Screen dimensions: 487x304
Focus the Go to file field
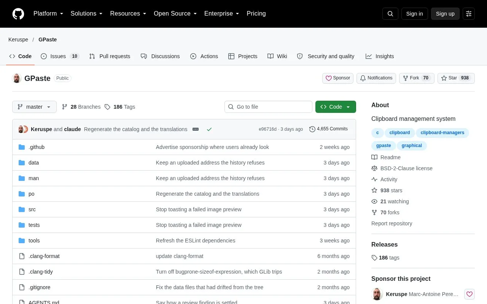(268, 107)
